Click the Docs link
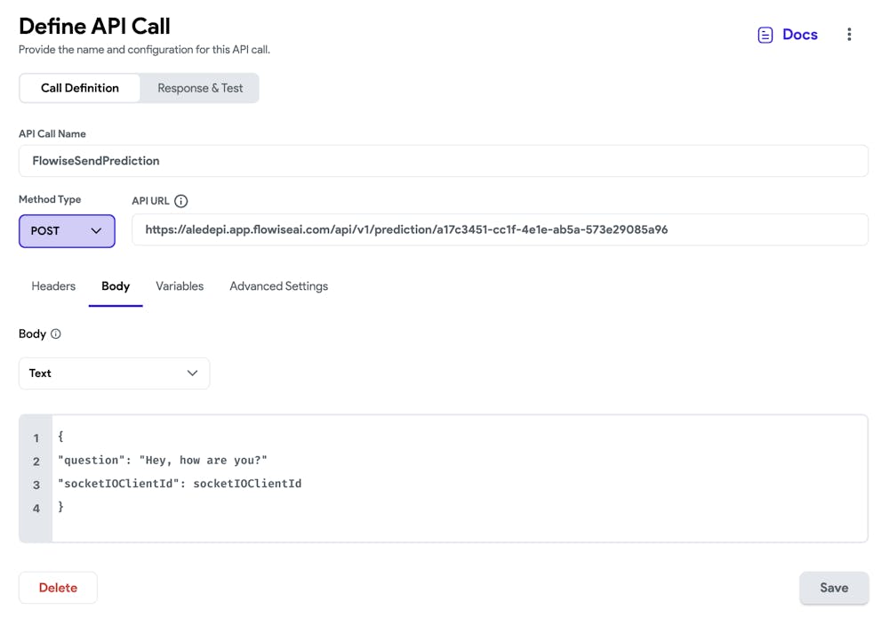889x618 pixels. 799,35
